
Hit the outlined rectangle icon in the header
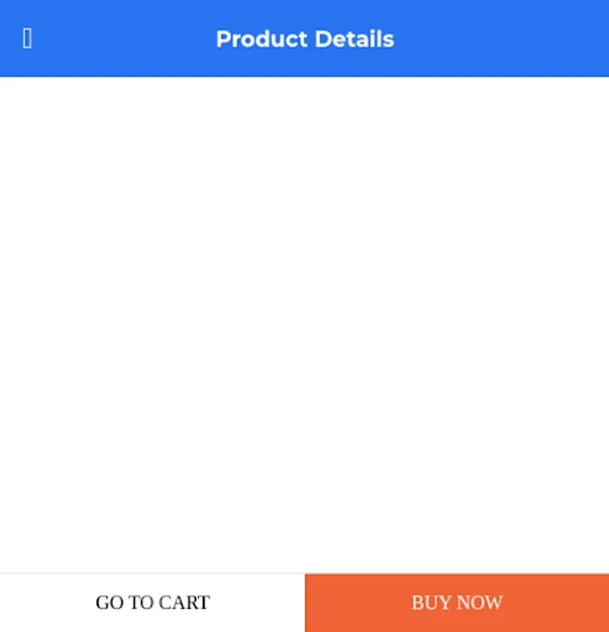27,39
